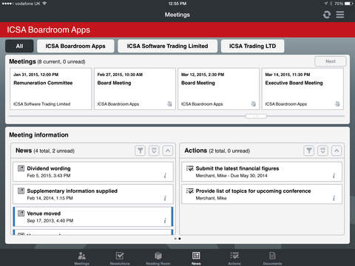Image resolution: width=355 pixels, height=266 pixels.
Task: Select the ICSA Software Trading Limited tab
Action: point(167,46)
